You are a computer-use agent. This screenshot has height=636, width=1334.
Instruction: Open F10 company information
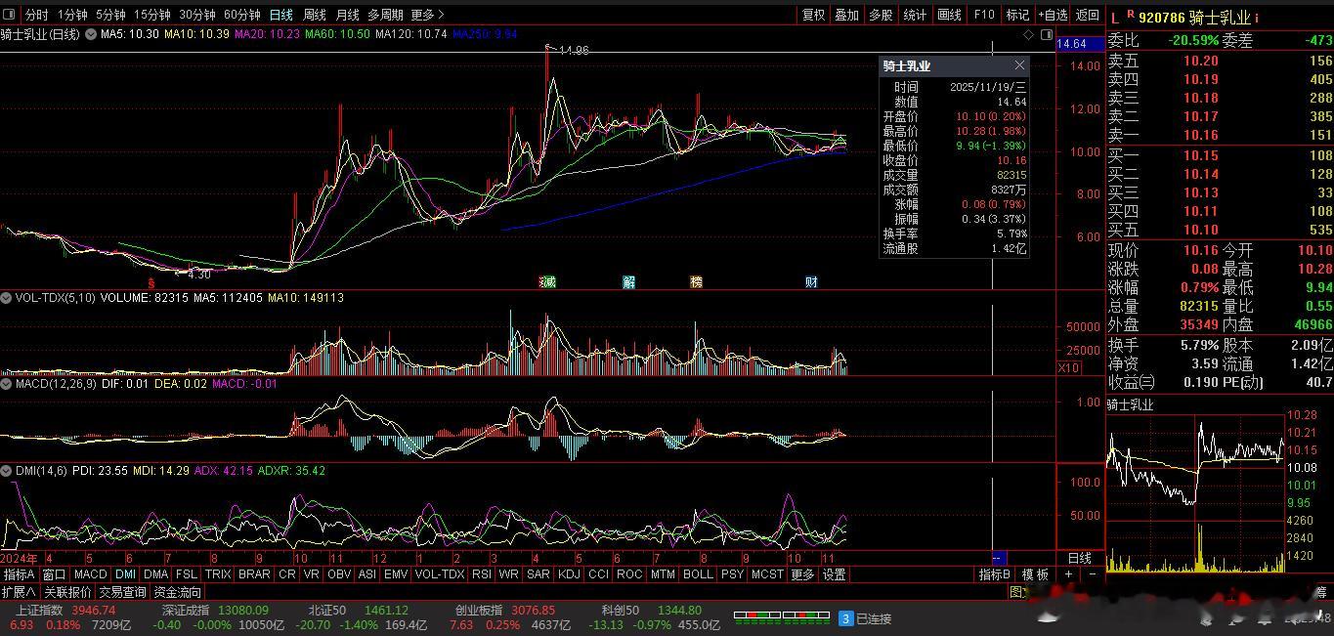[984, 15]
